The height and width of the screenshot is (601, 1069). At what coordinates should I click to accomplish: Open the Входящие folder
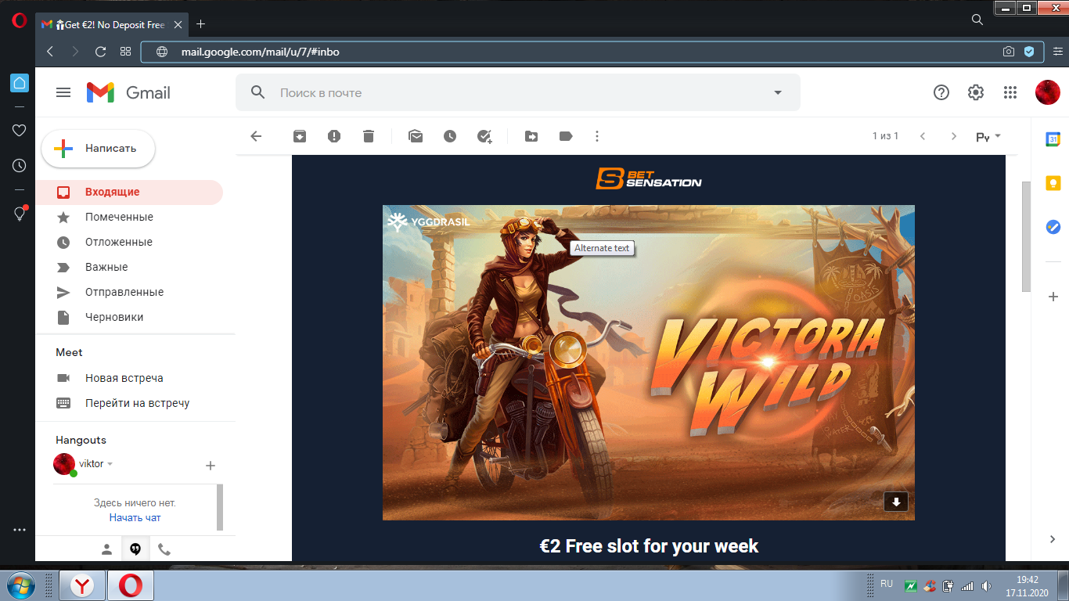pyautogui.click(x=129, y=192)
